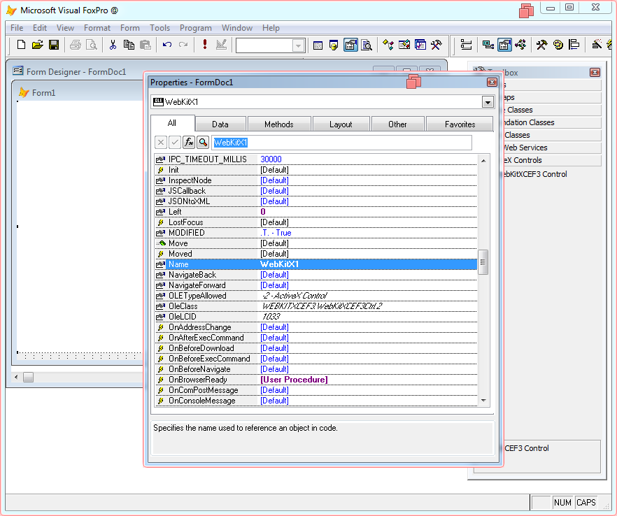
Task: Open the Color Palette toolbar icon
Action: coord(558,45)
